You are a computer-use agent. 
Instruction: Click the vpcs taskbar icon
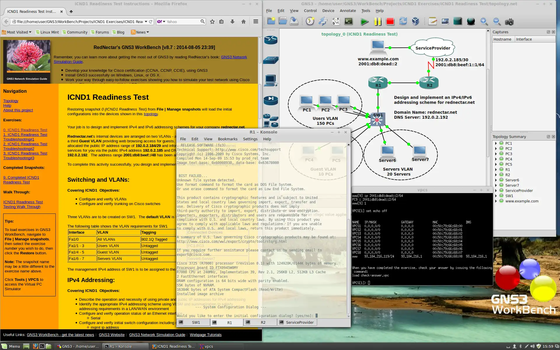pyautogui.click(x=210, y=346)
